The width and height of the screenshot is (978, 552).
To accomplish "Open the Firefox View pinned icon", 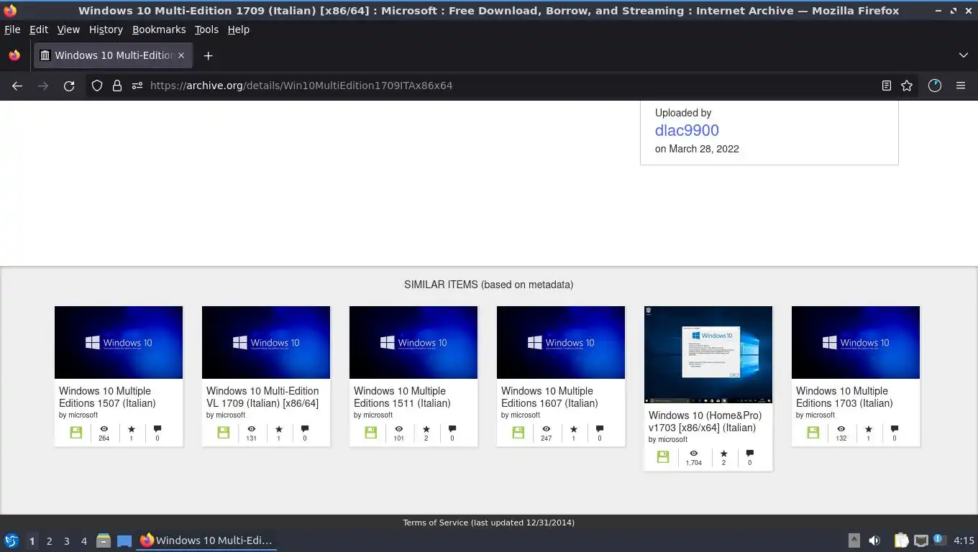I will [14, 55].
